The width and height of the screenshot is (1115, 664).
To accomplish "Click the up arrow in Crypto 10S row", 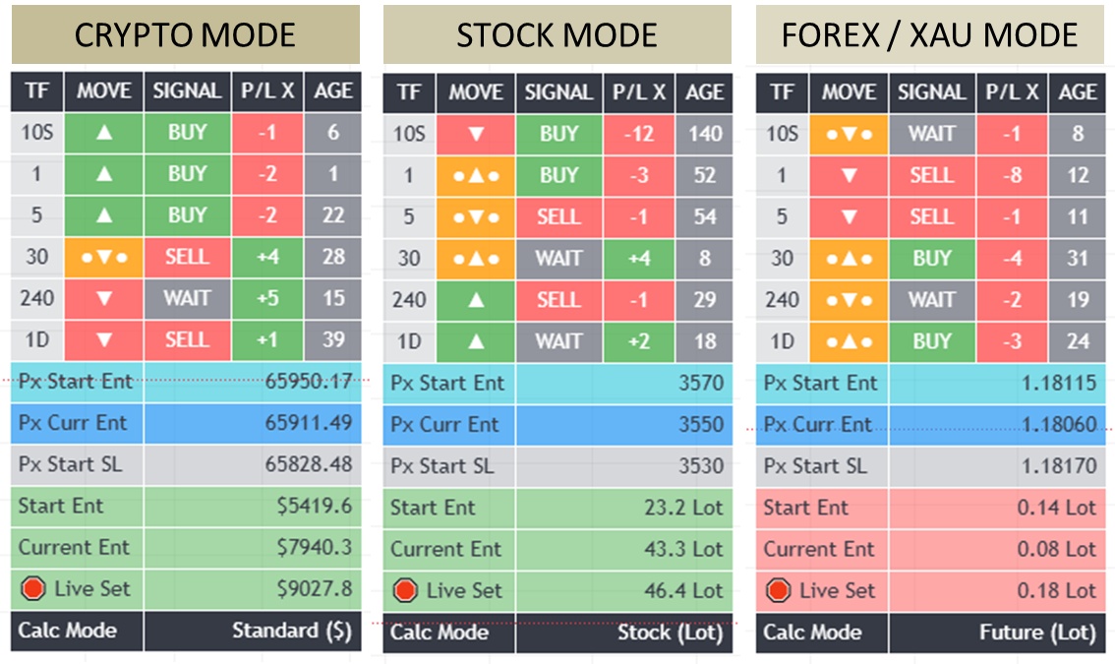I will (x=103, y=133).
